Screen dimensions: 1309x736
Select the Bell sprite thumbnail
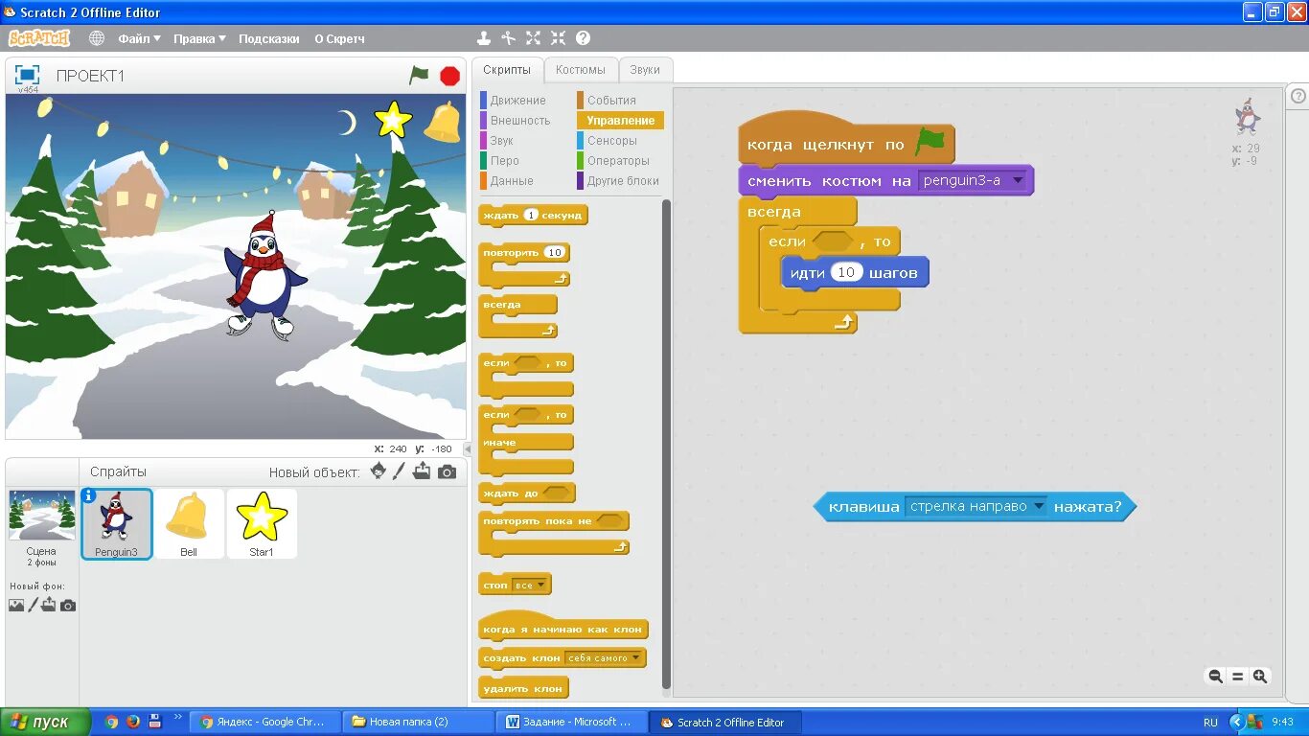[188, 523]
